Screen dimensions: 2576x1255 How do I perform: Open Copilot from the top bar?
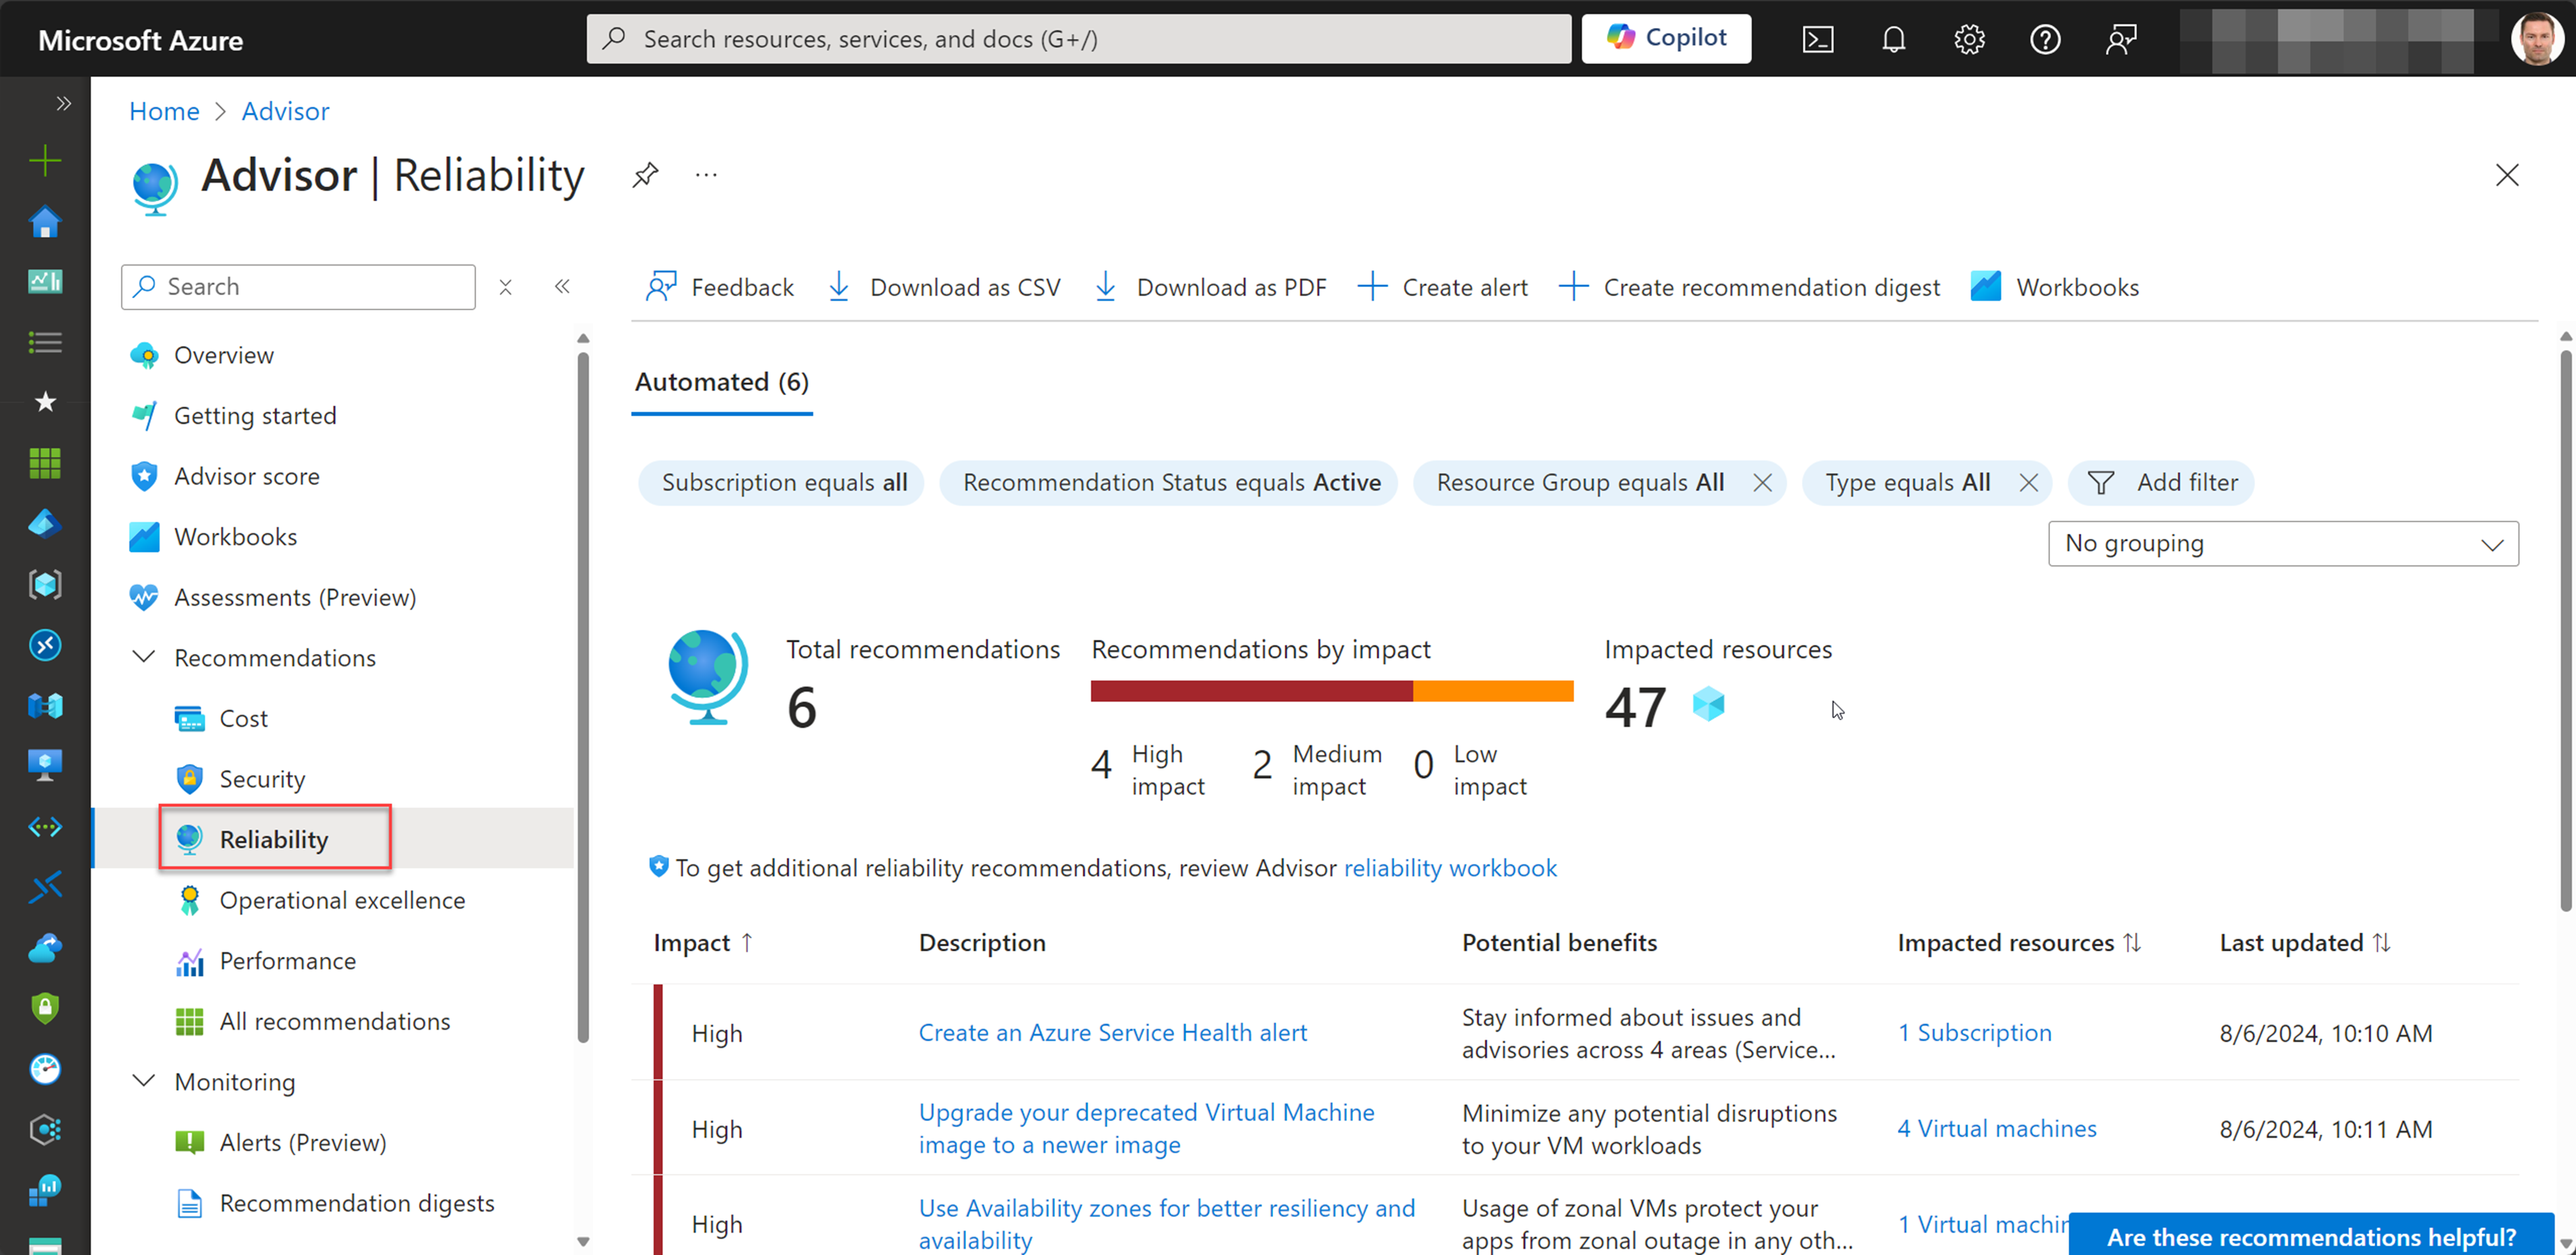pos(1666,38)
